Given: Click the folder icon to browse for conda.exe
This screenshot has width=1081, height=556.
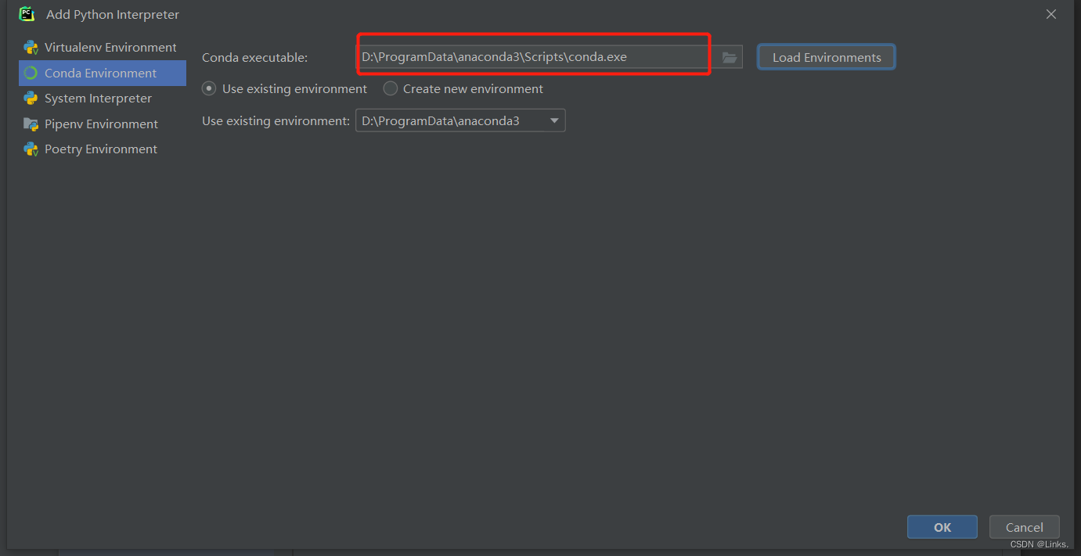Looking at the screenshot, I should [729, 56].
